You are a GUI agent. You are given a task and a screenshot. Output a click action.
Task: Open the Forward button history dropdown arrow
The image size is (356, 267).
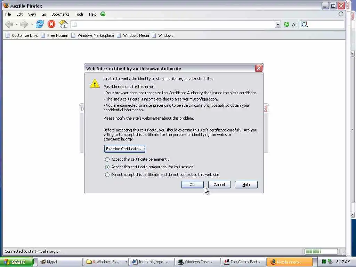32,24
